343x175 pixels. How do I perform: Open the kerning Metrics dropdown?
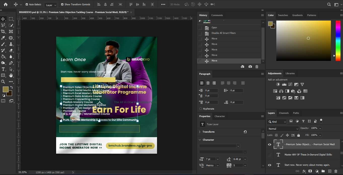218,165
